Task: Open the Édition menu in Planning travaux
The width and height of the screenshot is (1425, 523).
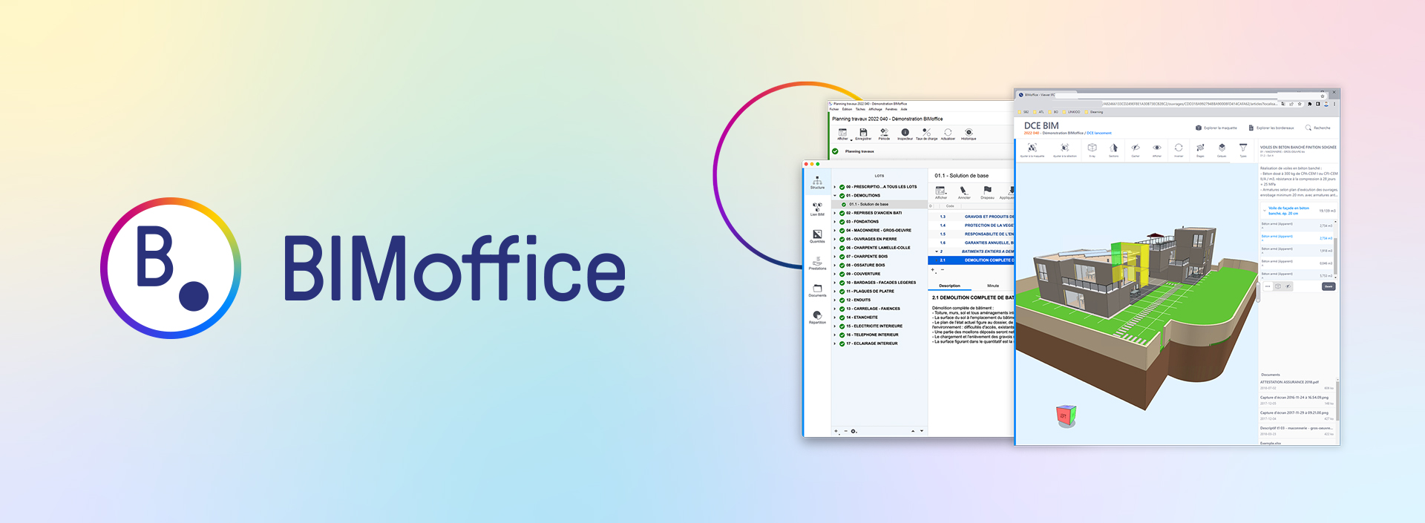Action: point(847,109)
